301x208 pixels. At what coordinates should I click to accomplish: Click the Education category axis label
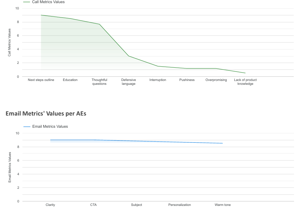coord(70,80)
